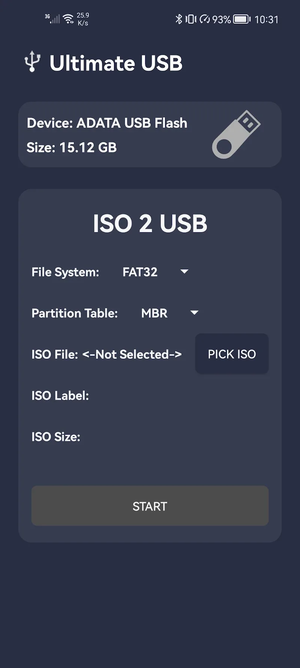This screenshot has height=668, width=300.
Task: Tap the speedometer status icon
Action: pyautogui.click(x=205, y=19)
